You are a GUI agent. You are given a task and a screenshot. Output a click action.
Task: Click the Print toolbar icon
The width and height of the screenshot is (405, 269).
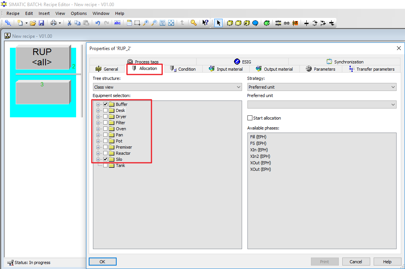pyautogui.click(x=54, y=23)
